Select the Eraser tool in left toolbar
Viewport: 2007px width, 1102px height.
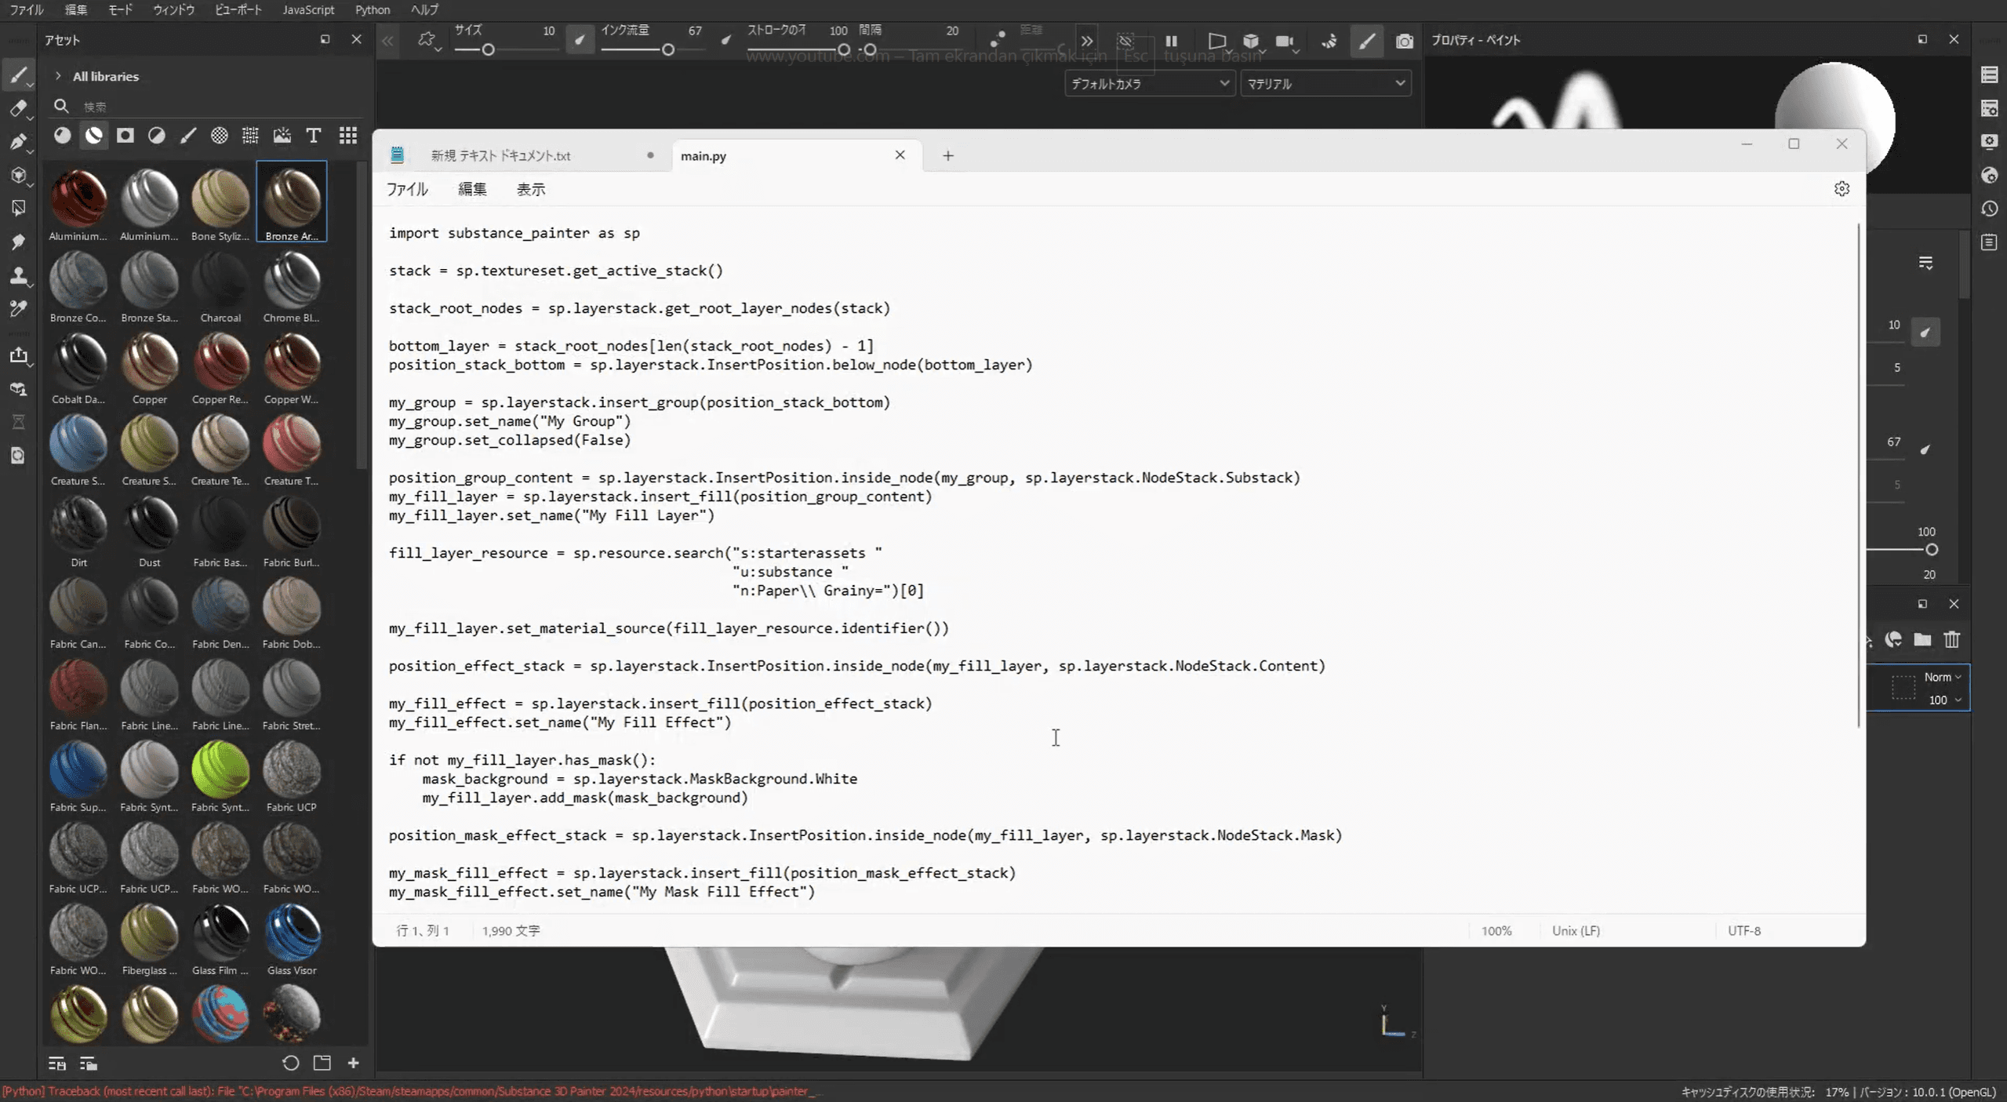18,108
